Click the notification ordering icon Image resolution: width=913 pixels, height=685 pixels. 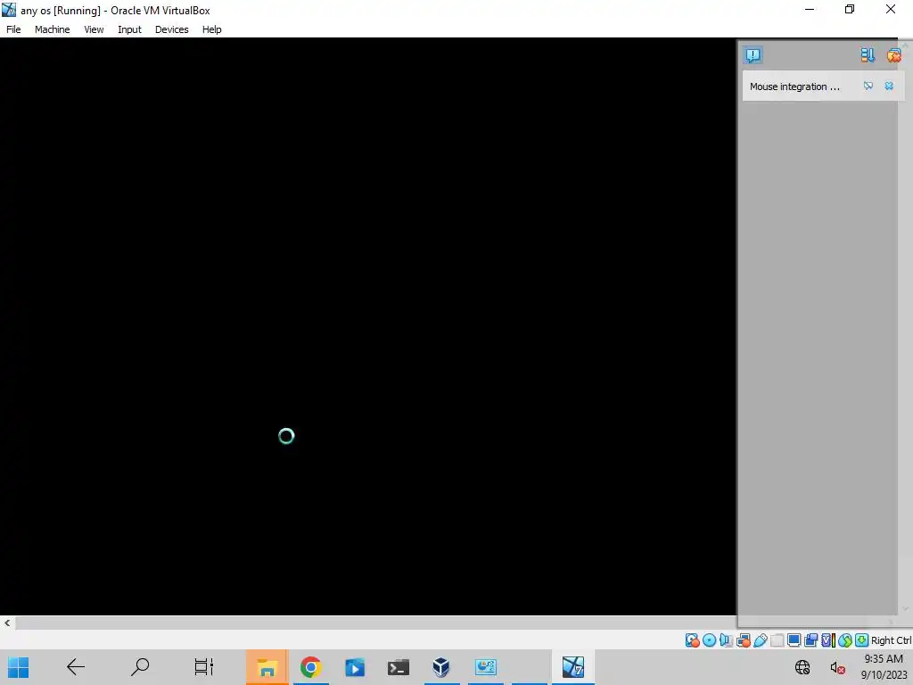coord(868,55)
